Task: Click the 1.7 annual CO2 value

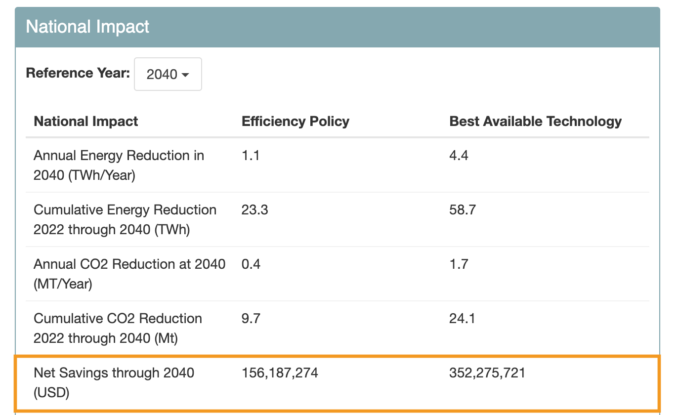Action: click(x=459, y=264)
